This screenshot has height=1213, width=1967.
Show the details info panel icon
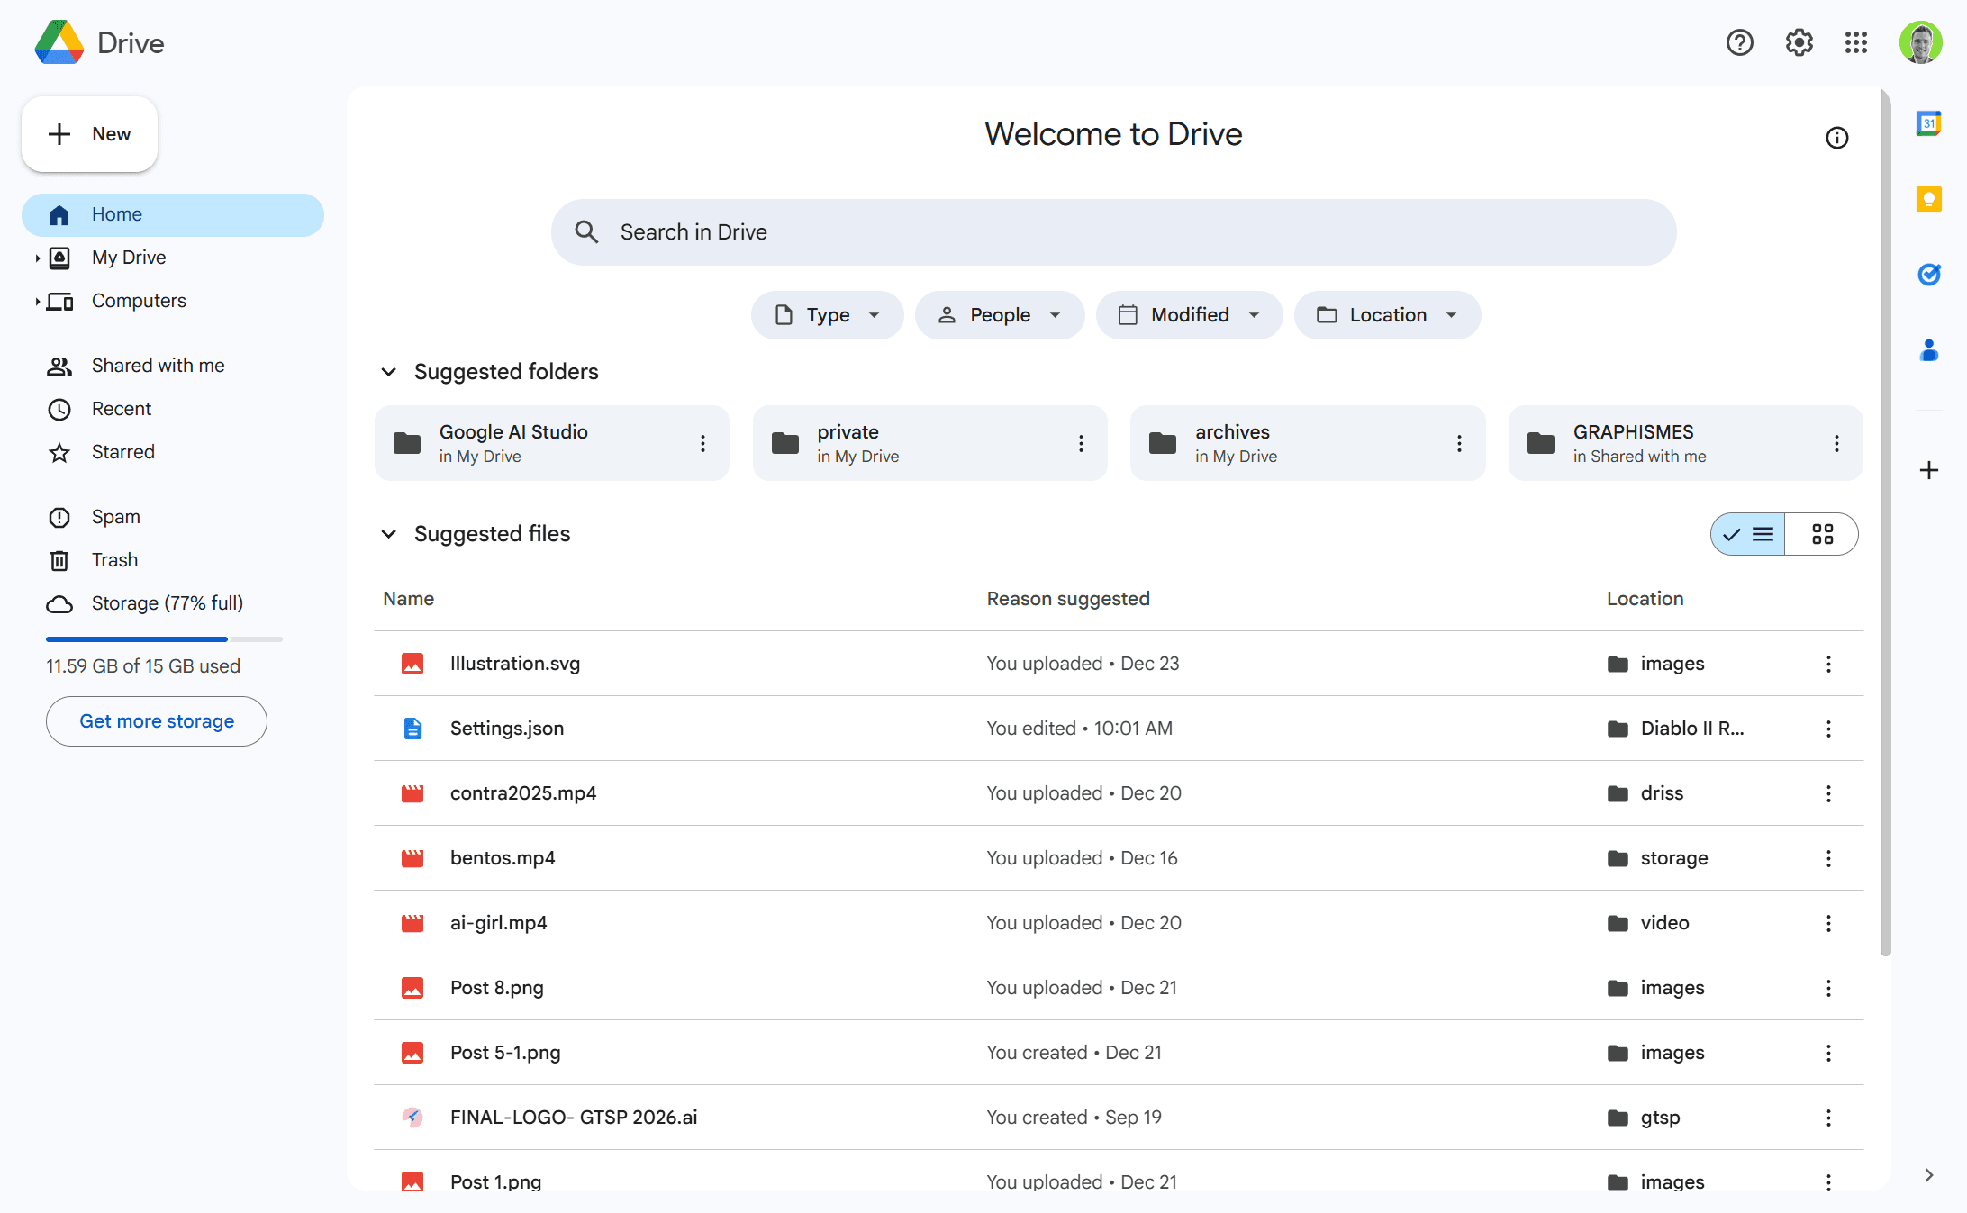1836,138
